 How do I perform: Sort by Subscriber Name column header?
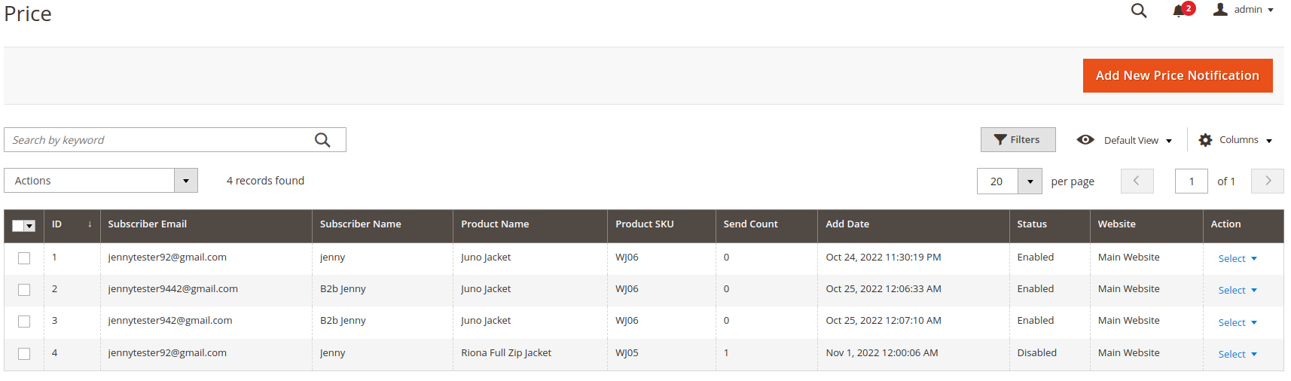pos(382,224)
